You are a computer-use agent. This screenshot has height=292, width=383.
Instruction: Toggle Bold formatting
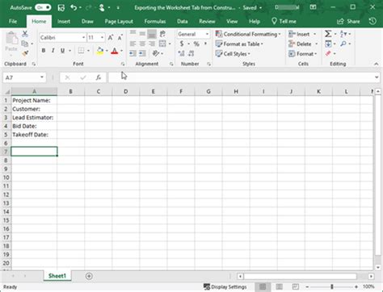point(44,50)
